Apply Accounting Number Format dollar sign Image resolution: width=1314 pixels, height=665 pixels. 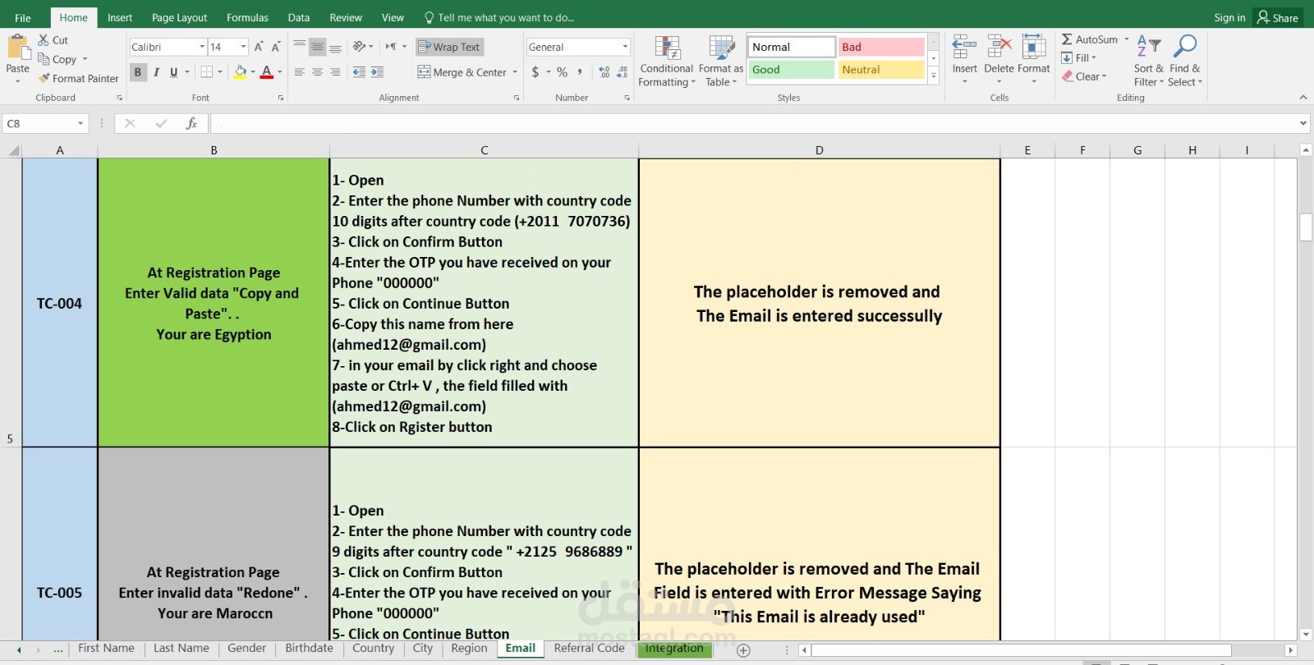535,72
